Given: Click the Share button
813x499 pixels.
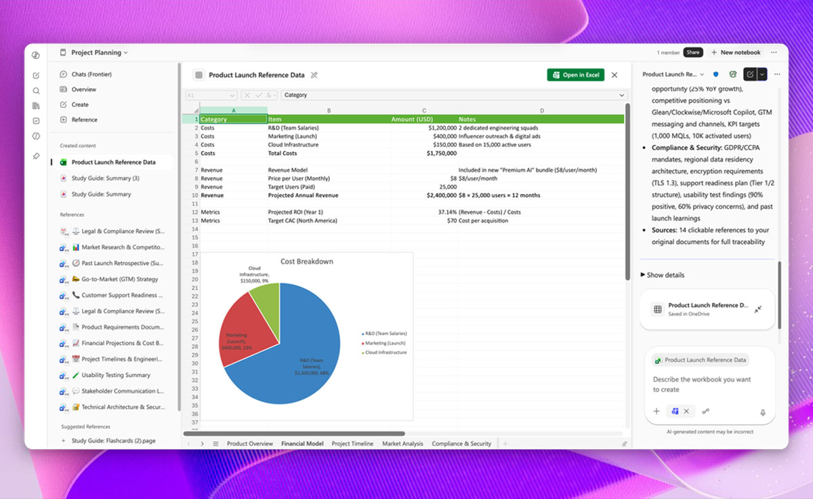Looking at the screenshot, I should click(x=692, y=52).
